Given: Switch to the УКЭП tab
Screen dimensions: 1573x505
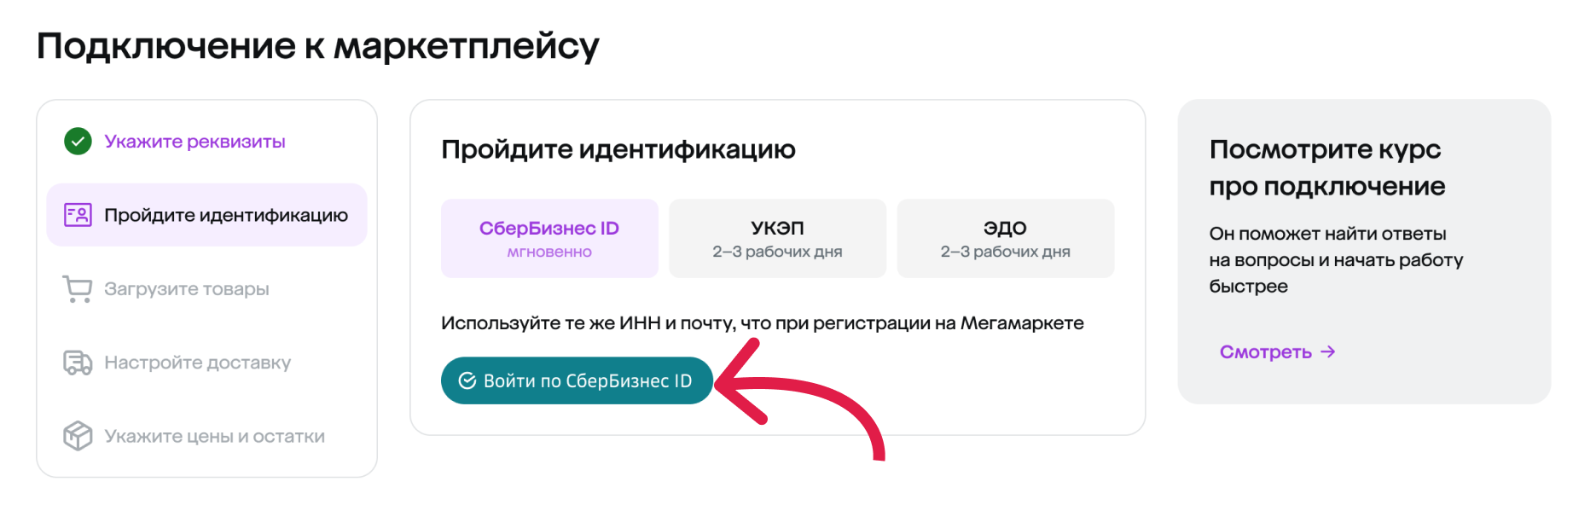Looking at the screenshot, I should point(777,238).
